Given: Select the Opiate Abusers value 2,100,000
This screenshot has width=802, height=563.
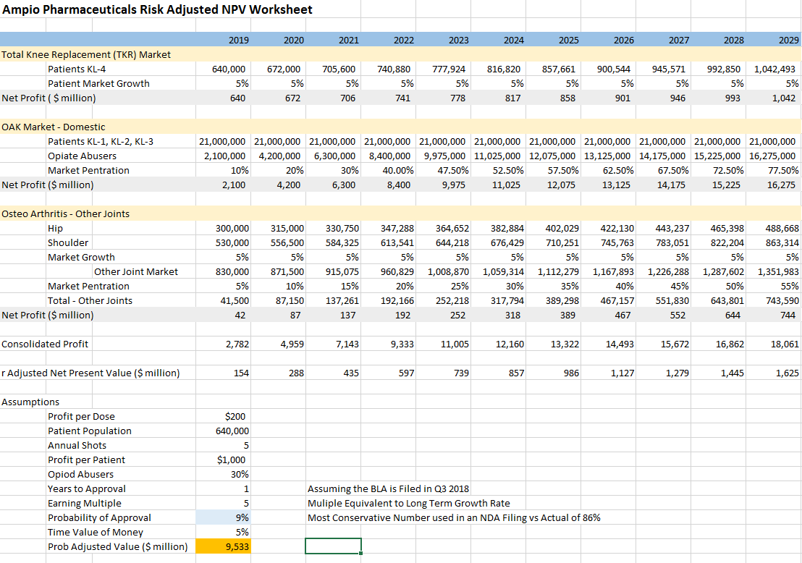Looking at the screenshot, I should click(x=227, y=156).
